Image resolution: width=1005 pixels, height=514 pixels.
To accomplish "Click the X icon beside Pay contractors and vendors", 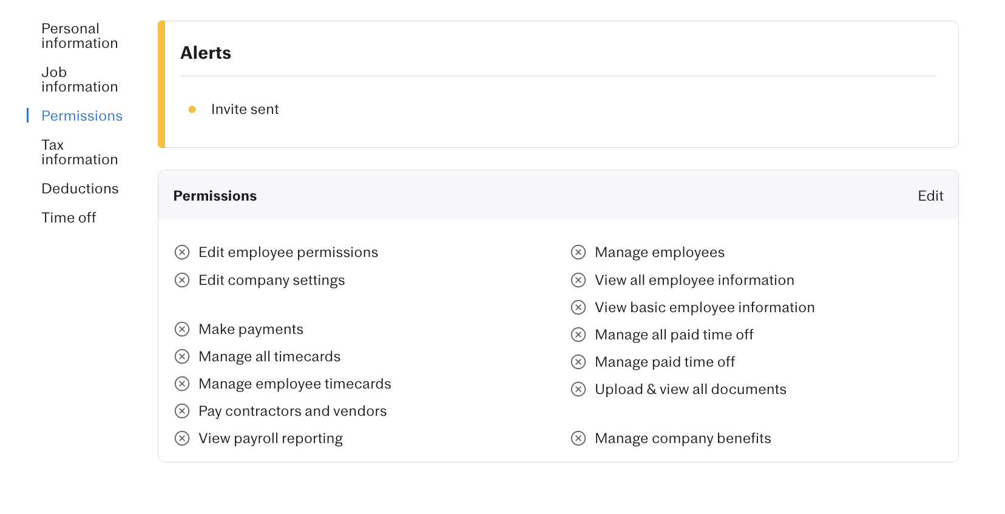I will [x=182, y=411].
